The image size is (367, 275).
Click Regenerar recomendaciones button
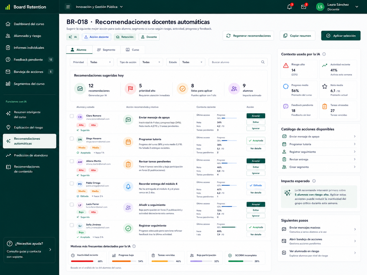248,36
